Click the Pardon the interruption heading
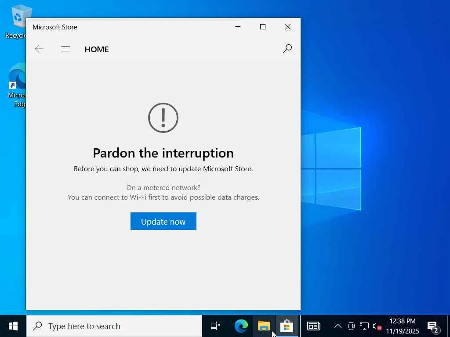 click(163, 153)
